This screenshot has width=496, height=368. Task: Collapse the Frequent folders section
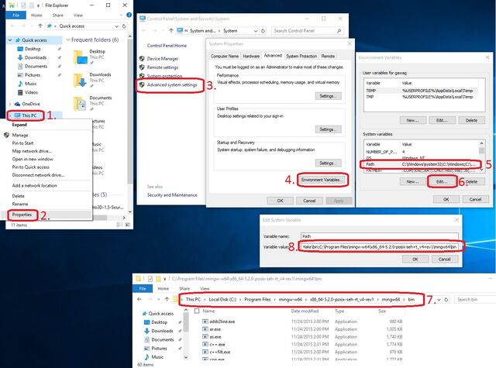(67, 40)
